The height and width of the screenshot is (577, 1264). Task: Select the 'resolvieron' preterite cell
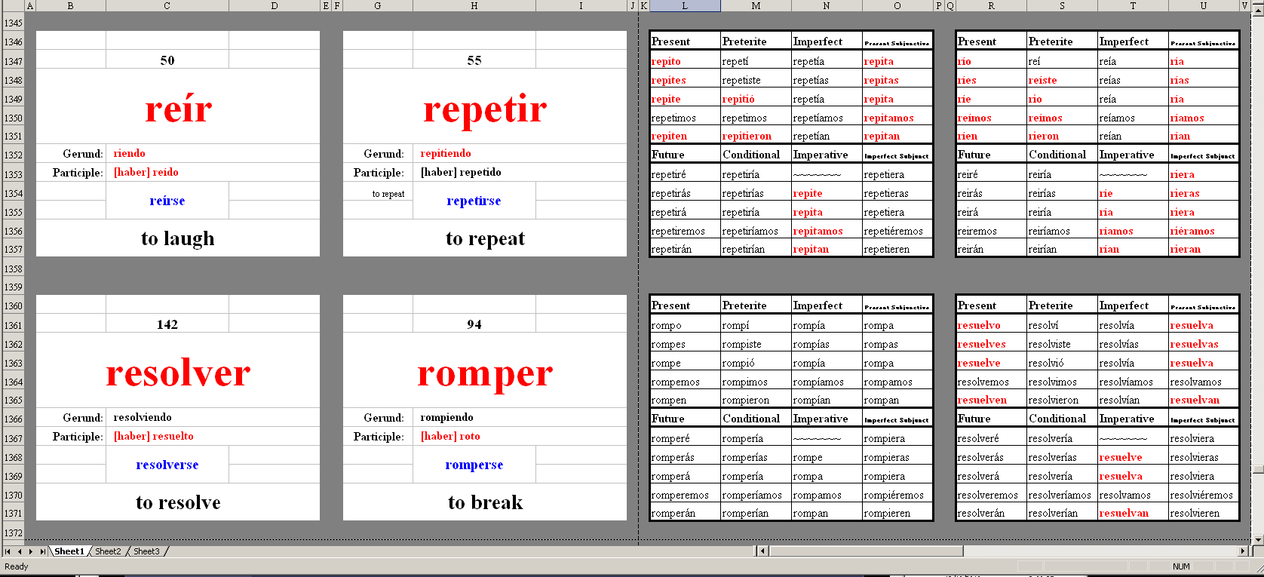[1062, 400]
